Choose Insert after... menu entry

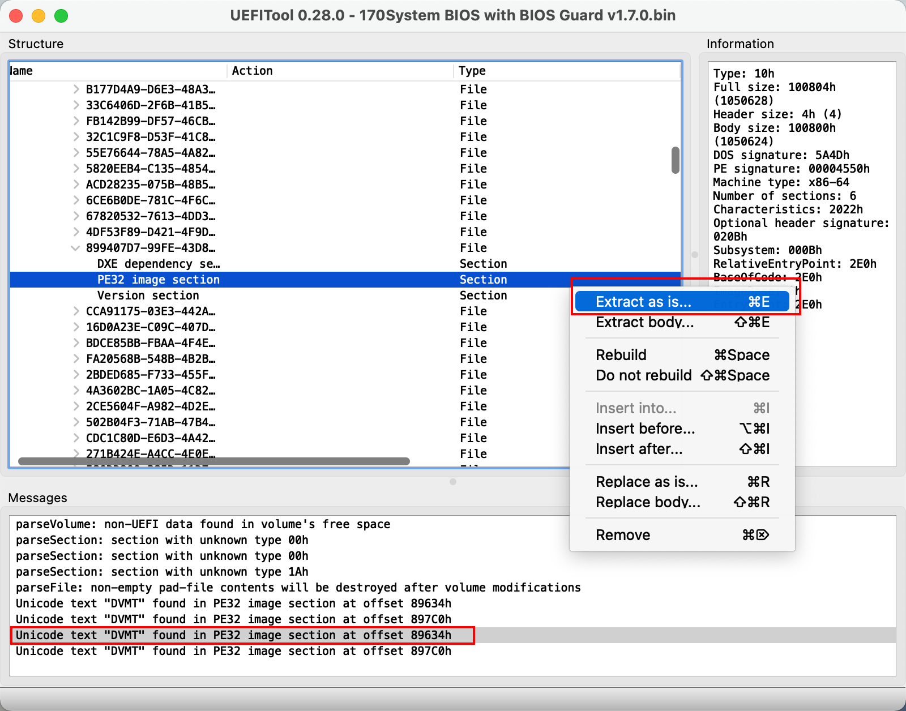(x=682, y=449)
